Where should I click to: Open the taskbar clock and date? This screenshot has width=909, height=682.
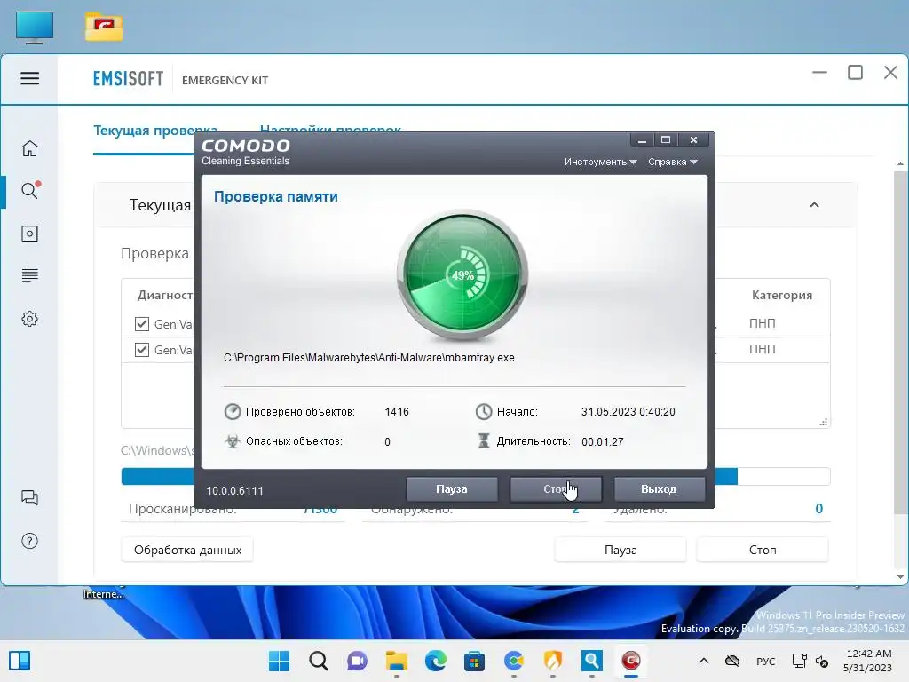point(868,661)
